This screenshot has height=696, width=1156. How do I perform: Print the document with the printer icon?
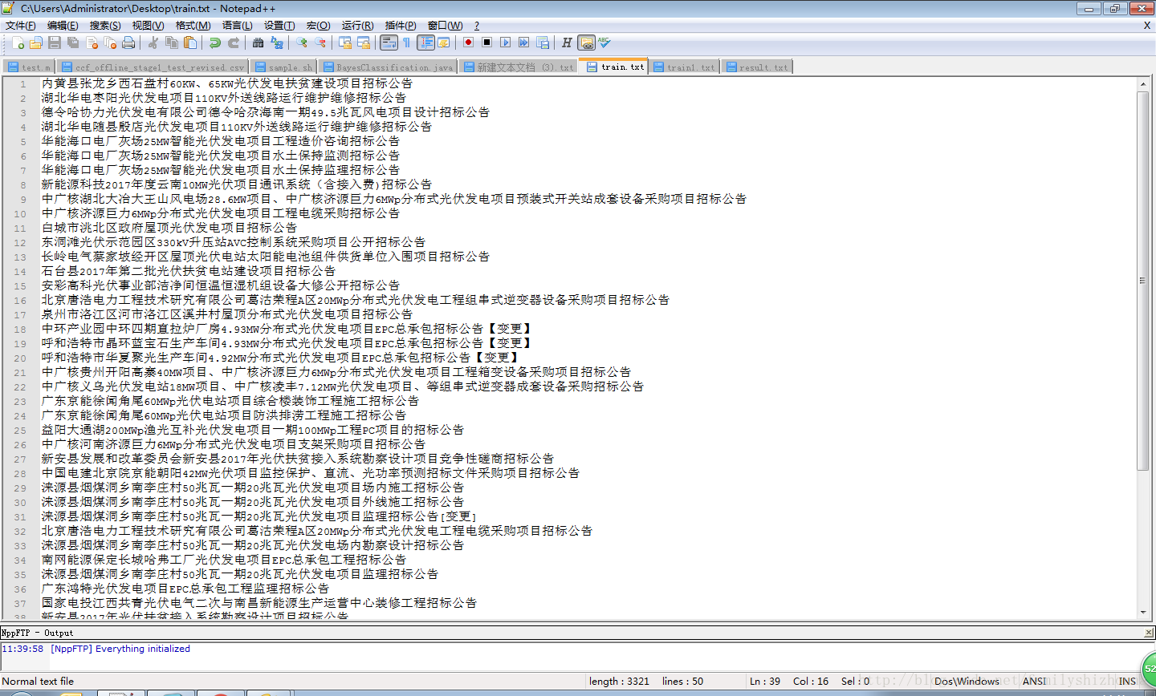click(128, 42)
